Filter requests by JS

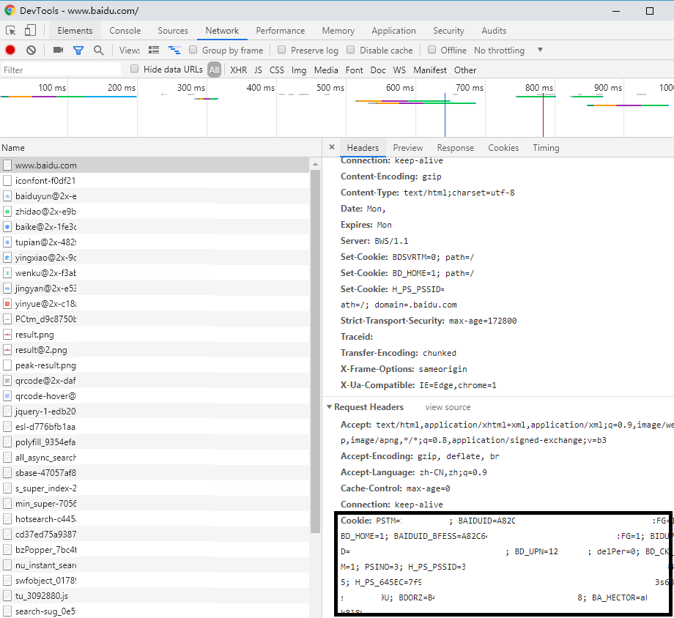click(x=258, y=70)
